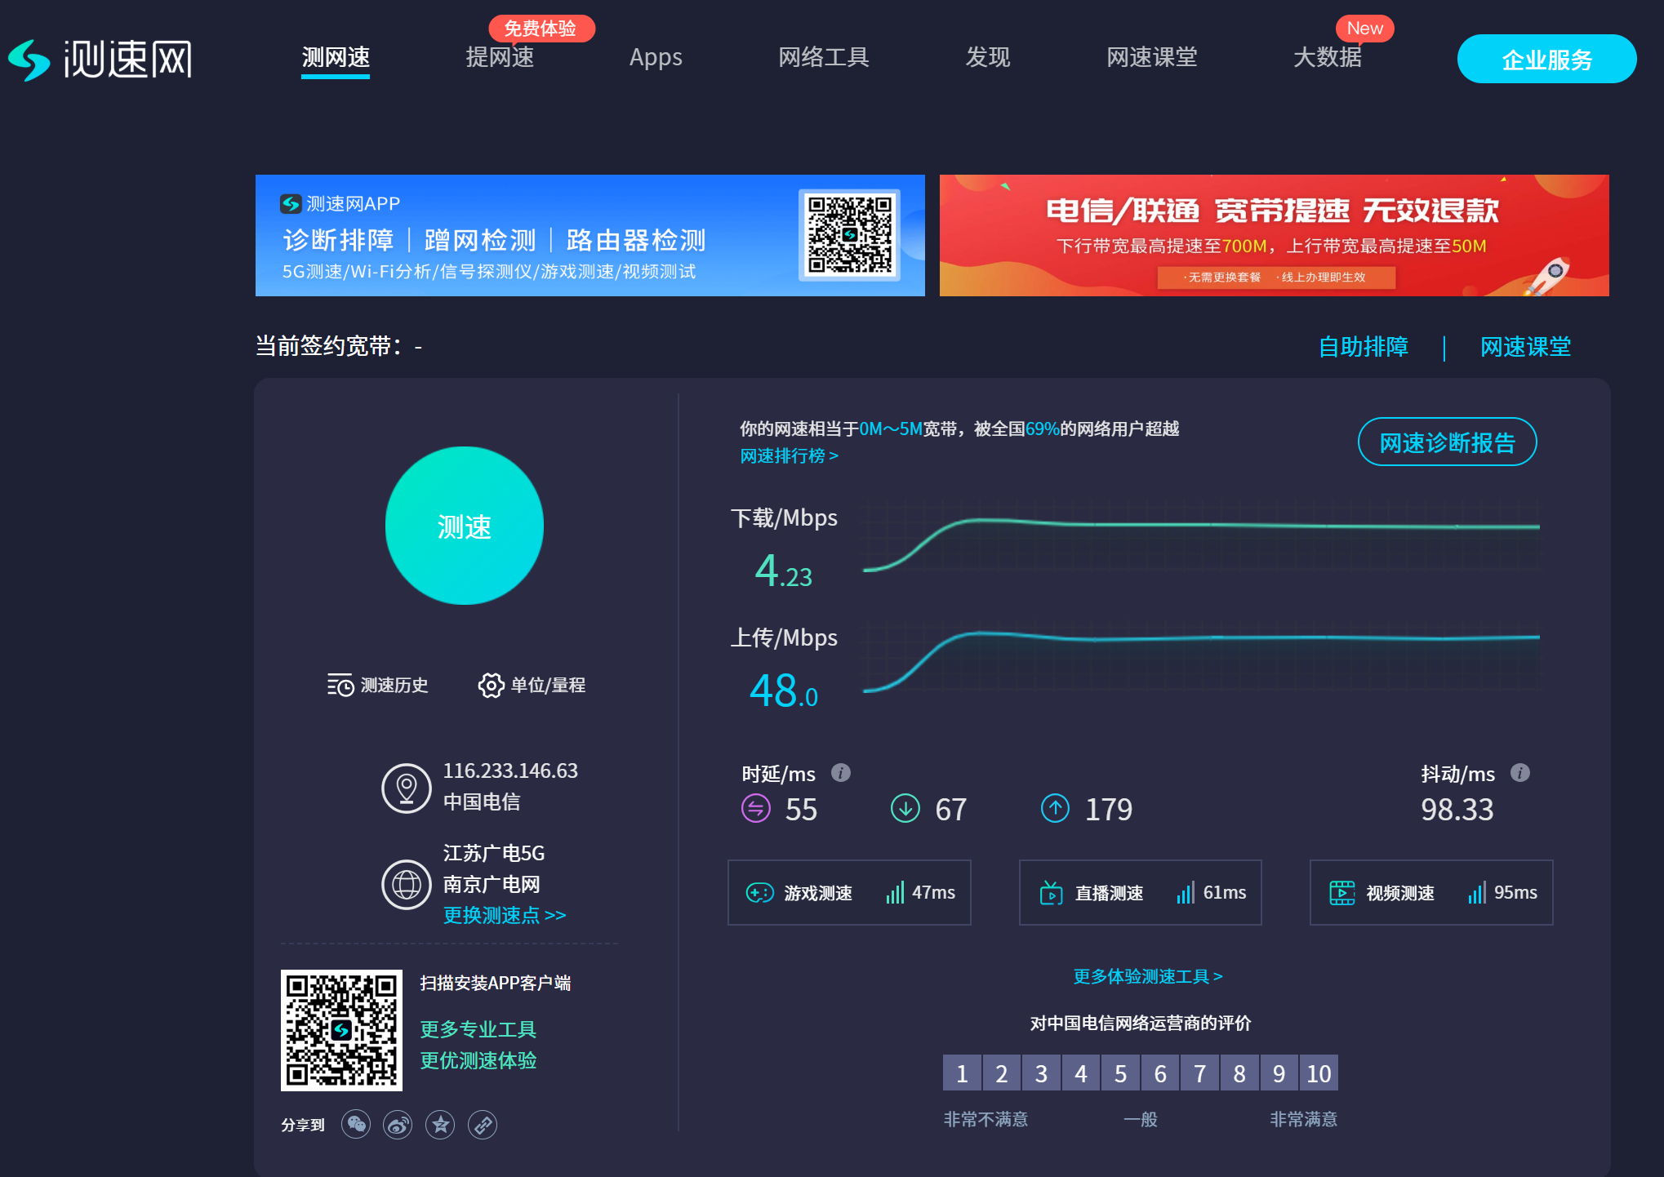Open 单位/量程 gear settings icon
This screenshot has height=1177, width=1664.
491,685
